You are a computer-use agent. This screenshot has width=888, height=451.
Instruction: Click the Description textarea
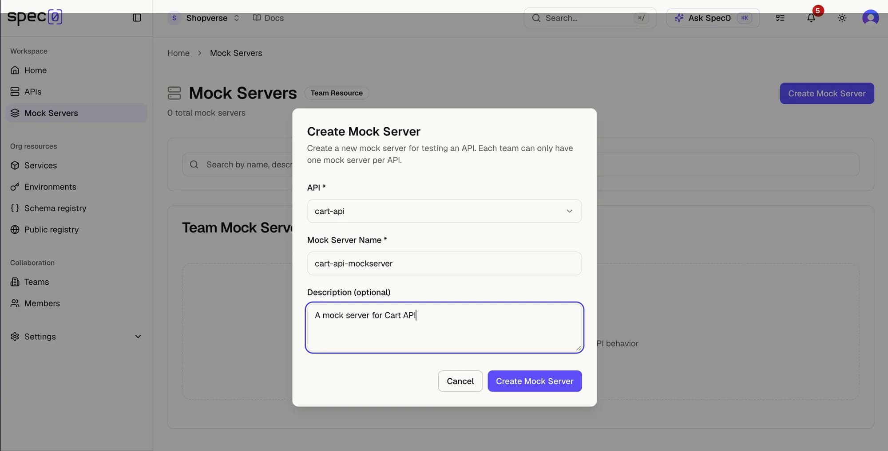click(x=444, y=328)
